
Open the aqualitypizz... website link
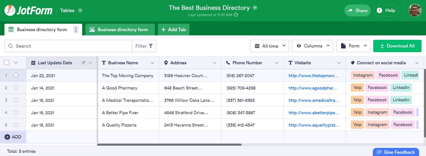pyautogui.click(x=314, y=125)
